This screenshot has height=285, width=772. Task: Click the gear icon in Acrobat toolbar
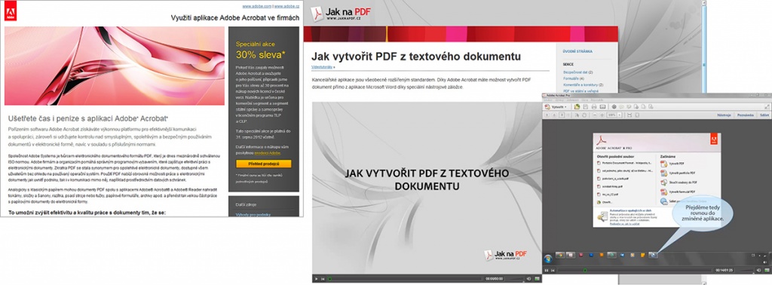(614, 107)
